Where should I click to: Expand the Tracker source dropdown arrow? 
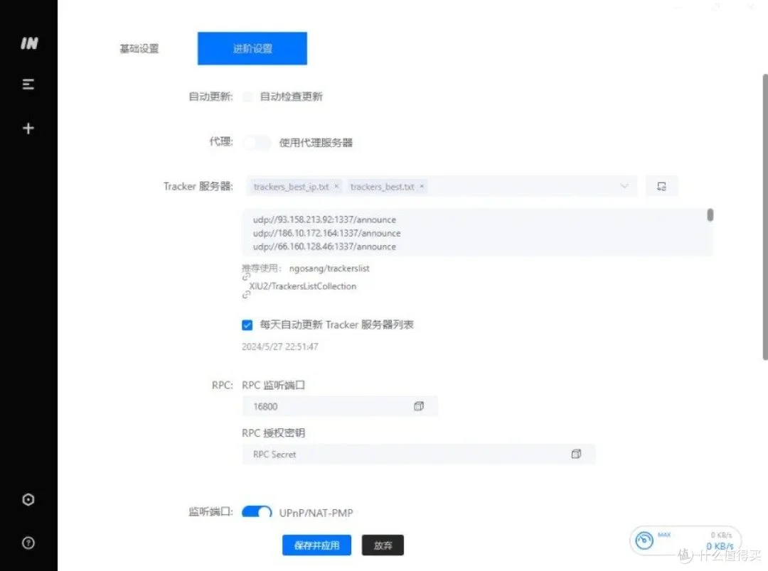coord(624,187)
